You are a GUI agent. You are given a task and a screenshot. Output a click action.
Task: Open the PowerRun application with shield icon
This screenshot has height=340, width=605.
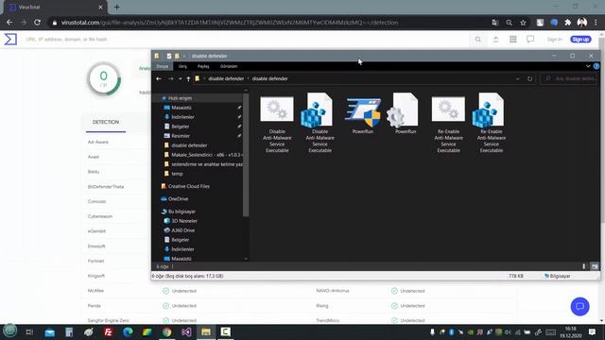click(x=363, y=114)
